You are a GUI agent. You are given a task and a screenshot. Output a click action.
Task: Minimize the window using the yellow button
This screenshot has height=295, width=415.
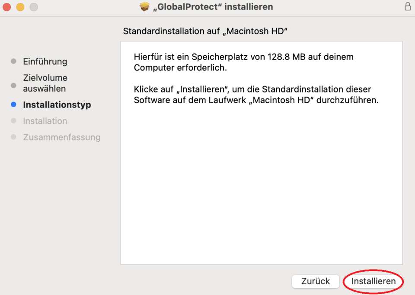click(20, 7)
